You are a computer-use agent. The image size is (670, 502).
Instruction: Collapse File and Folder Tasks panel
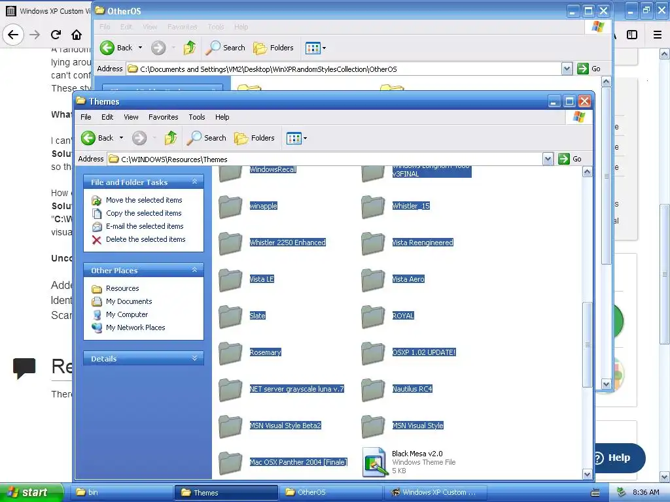click(x=194, y=182)
